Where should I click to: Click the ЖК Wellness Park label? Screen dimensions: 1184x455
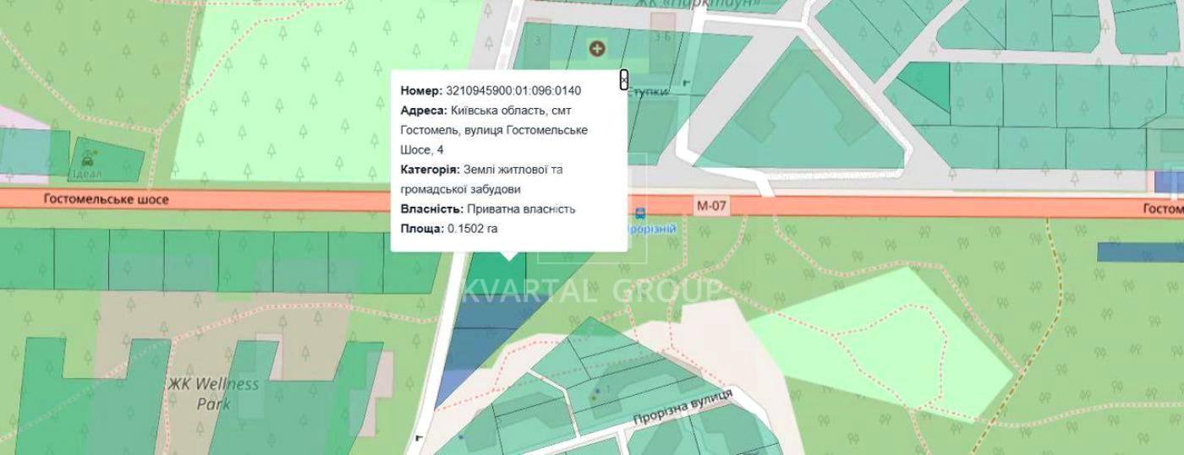(227, 393)
